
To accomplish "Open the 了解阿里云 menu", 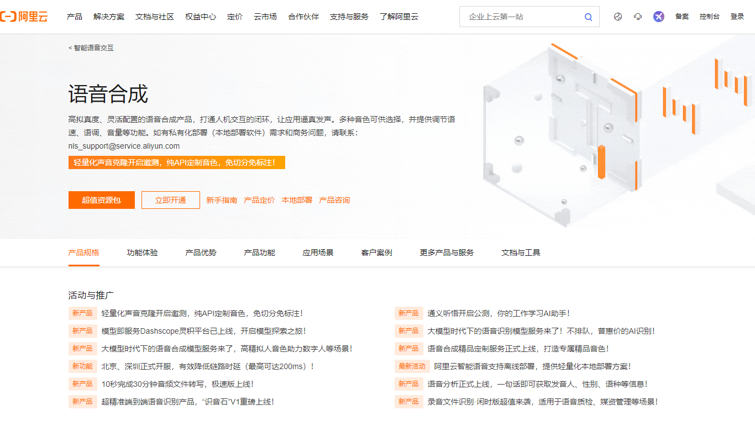I will click(399, 17).
